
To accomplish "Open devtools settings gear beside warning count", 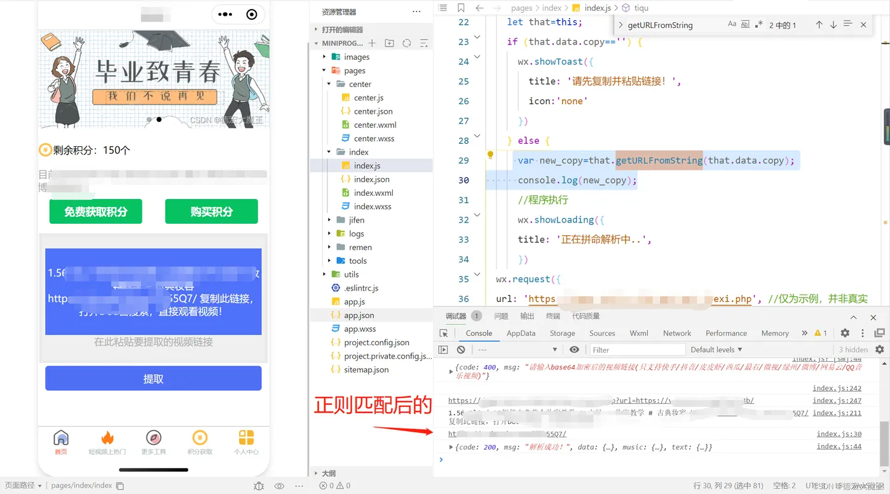I will tap(845, 333).
